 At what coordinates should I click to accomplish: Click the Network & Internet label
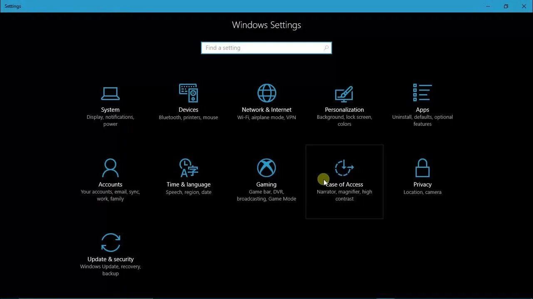coord(266,110)
